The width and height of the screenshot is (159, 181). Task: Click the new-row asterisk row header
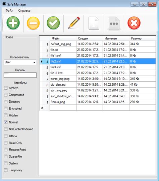[x=45, y=108]
